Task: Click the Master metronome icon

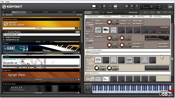Action: [99, 7]
